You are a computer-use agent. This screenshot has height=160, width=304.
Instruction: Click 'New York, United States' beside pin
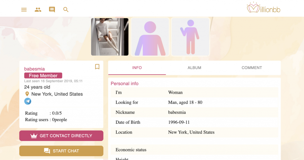[57, 94]
